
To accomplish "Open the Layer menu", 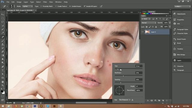I will [x=26, y=2].
